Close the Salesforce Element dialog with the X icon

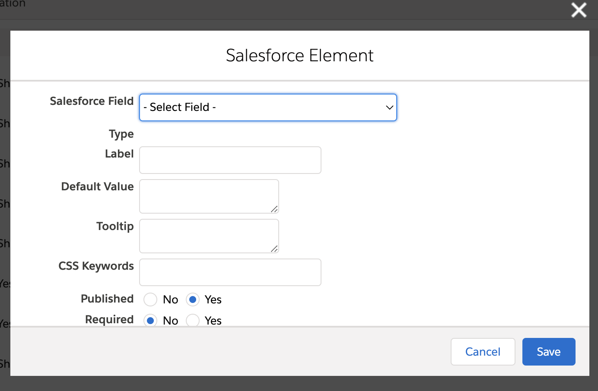click(579, 10)
